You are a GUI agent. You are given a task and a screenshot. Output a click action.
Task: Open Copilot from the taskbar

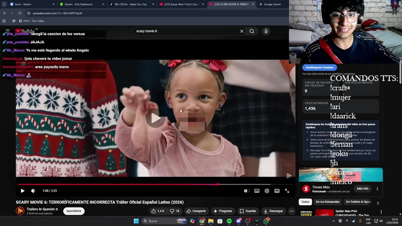pyautogui.click(x=192, y=221)
